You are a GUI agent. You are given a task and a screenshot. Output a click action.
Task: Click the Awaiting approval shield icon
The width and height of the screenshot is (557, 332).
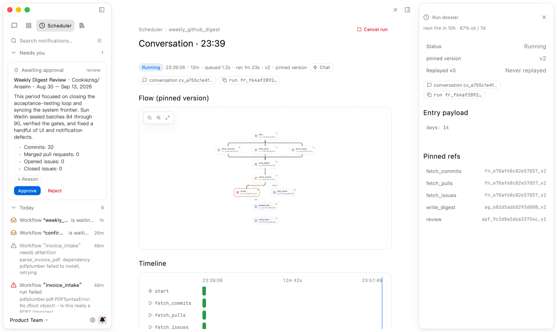click(16, 70)
